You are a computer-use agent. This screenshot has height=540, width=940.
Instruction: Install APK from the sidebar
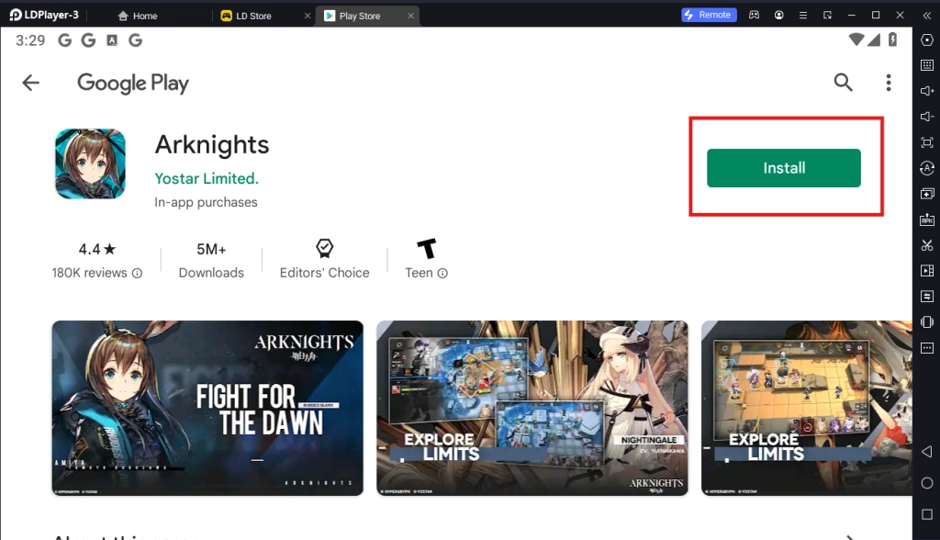click(927, 219)
